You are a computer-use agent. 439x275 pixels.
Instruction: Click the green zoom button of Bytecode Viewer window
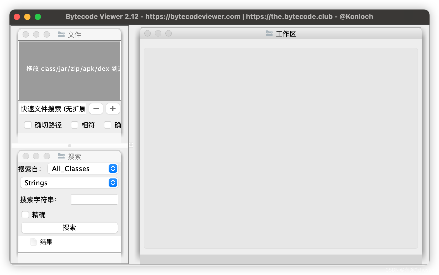(38, 17)
